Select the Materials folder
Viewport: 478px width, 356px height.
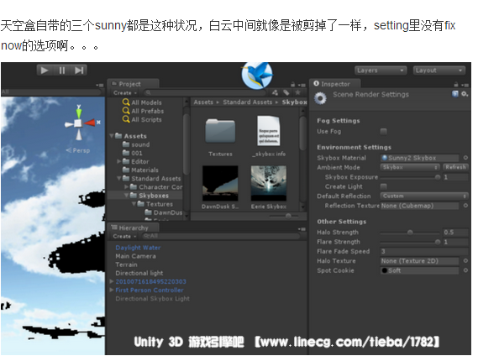point(140,170)
